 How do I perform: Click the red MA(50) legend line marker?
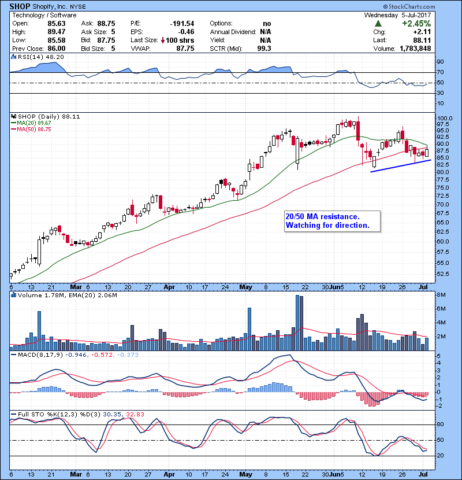14,129
